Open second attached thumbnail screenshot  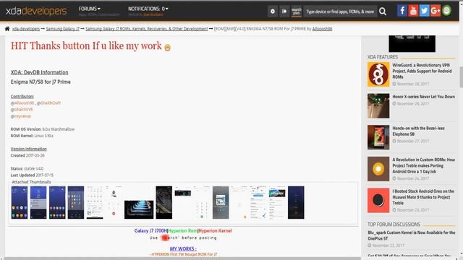[38, 202]
